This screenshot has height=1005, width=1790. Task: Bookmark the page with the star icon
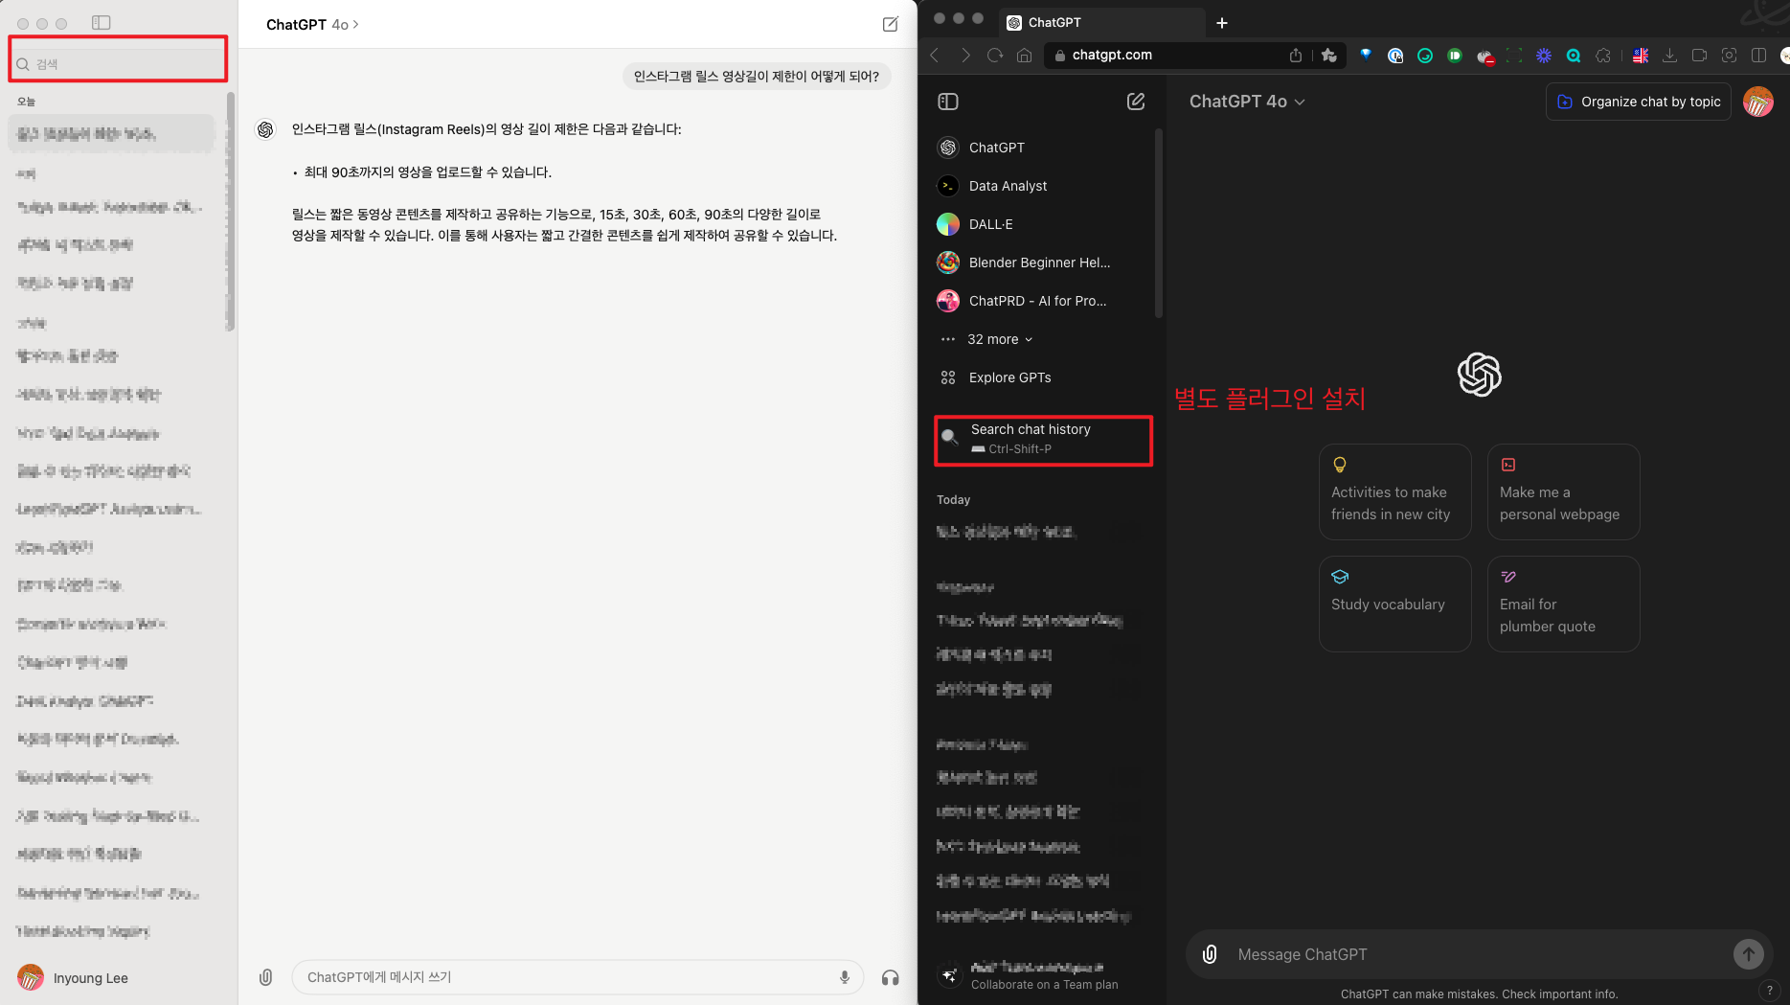click(1329, 56)
